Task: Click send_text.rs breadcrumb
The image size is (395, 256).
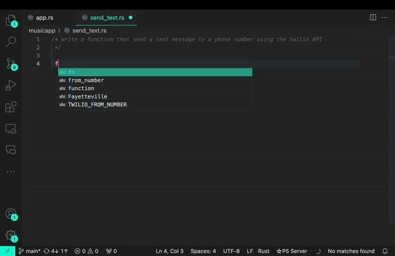Action: click(89, 31)
